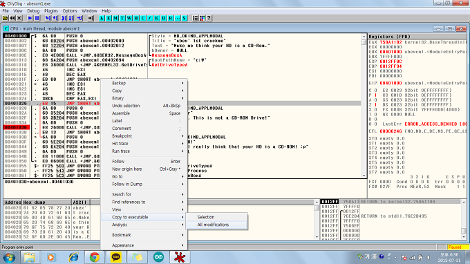Image resolution: width=470 pixels, height=264 pixels.
Task: Click the Help question mark icon
Action: click(x=209, y=18)
